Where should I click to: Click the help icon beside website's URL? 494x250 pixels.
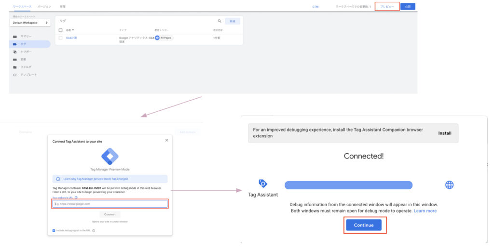tap(76, 198)
